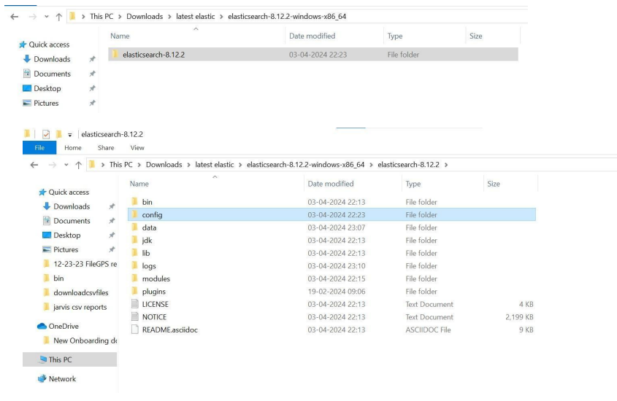Expand chevron after elasticsearch-8.12.2 breadcrumb
This screenshot has height=401, width=617.
point(446,165)
